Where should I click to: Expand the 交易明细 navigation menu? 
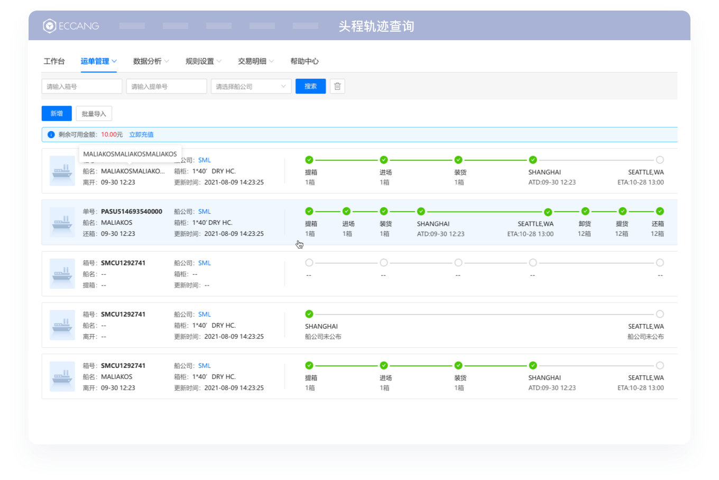click(x=256, y=61)
